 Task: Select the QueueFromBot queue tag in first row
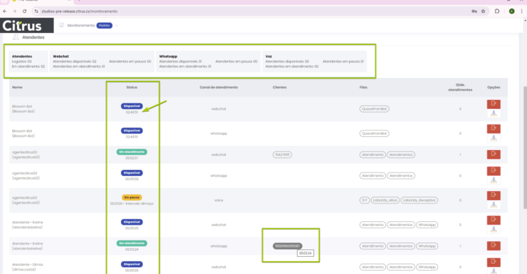pos(374,109)
